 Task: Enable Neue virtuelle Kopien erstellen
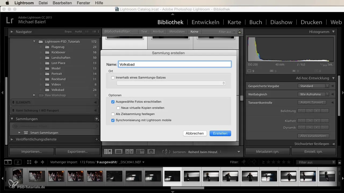pos(119,108)
